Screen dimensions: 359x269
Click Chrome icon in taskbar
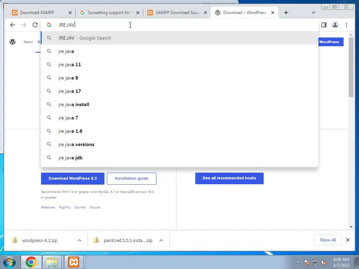pos(31,262)
